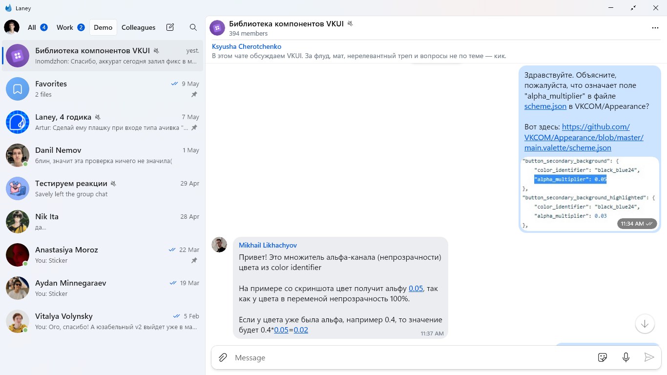Screen dimensions: 667x375
Task: Click the send message arrow icon
Action: pyautogui.click(x=649, y=357)
